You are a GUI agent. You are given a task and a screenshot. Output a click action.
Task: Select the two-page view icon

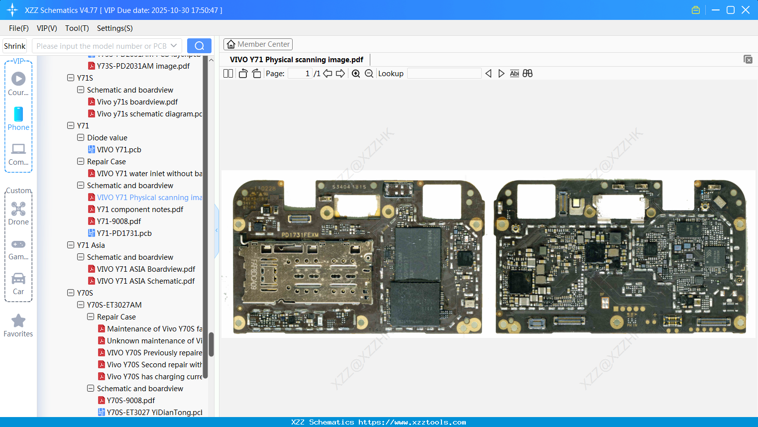tap(228, 73)
